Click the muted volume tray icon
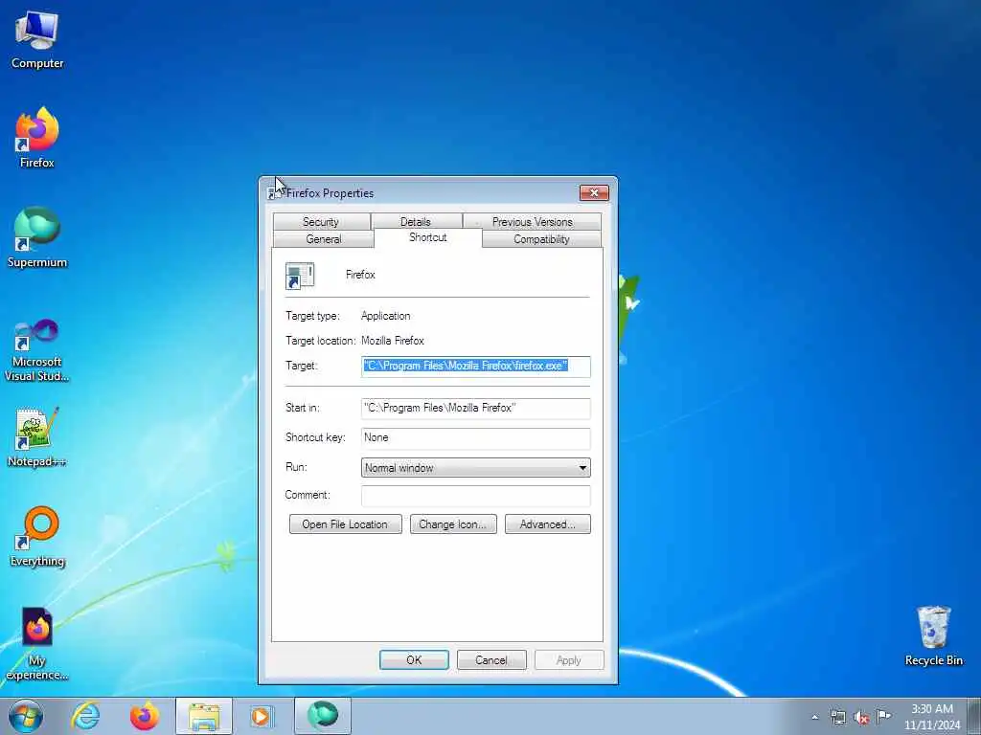 [861, 718]
